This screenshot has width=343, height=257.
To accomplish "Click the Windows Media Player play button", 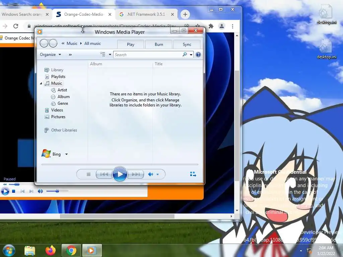I will (120, 174).
